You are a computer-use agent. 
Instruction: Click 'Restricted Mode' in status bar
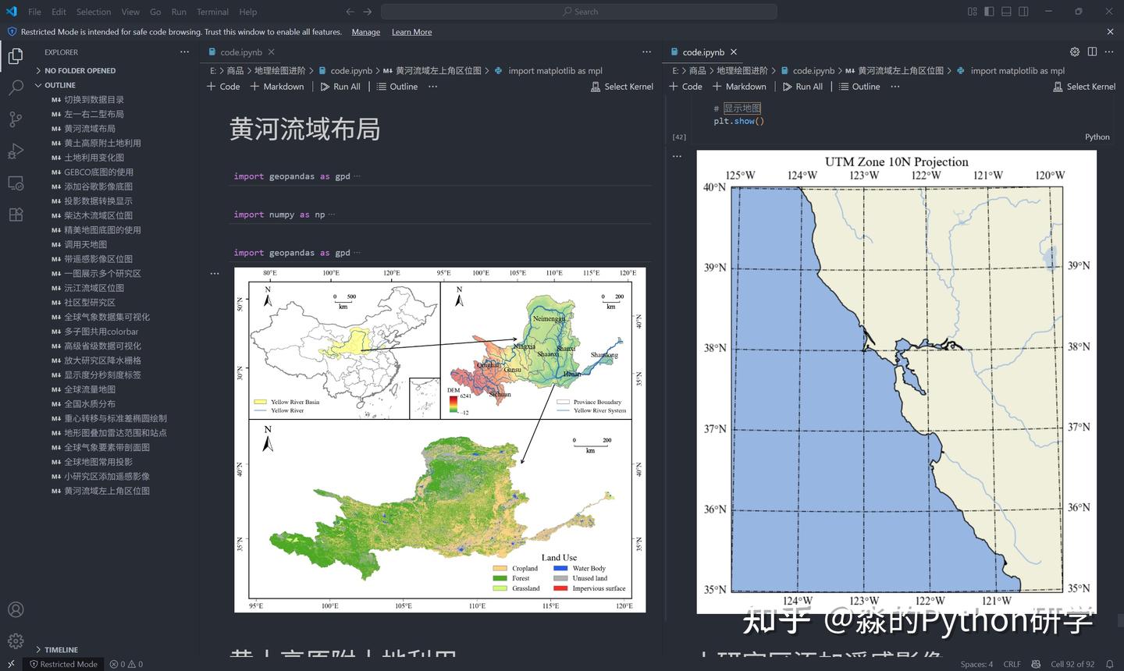click(63, 664)
